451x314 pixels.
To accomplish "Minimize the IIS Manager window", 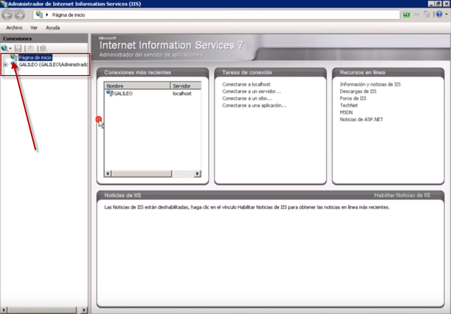I will pos(431,4).
